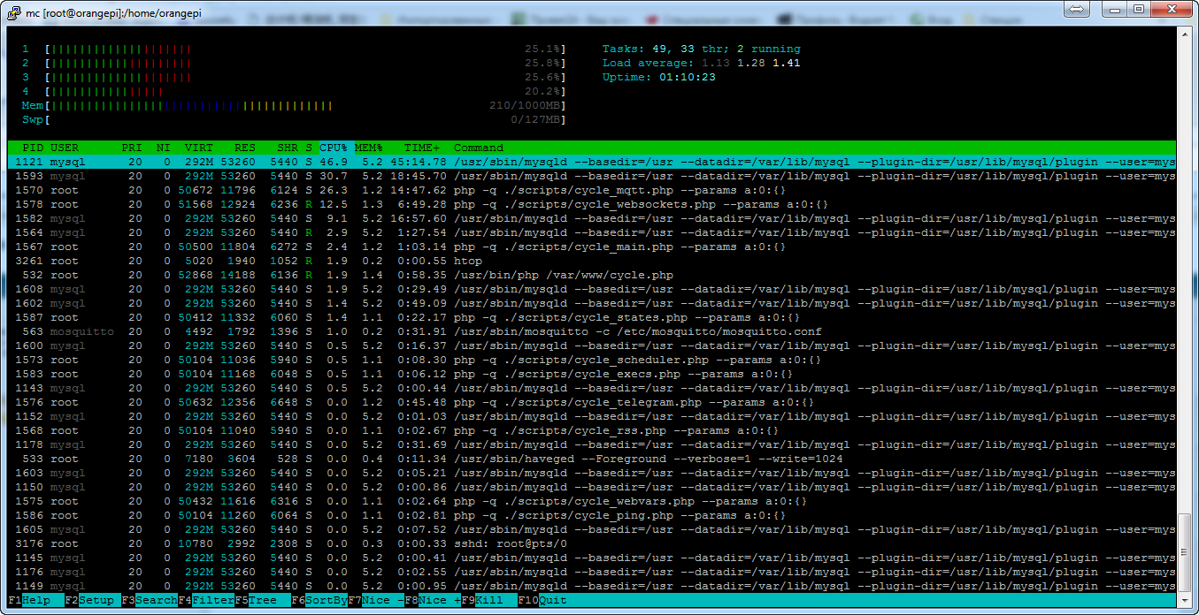Click the Command column header

[479, 148]
